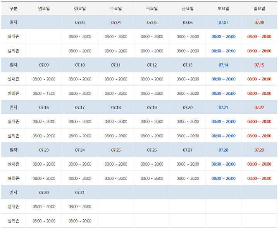The width and height of the screenshot is (279, 229).
Task: Click 실내존 hours for Sunday 07.08
Action: pos(259,36)
